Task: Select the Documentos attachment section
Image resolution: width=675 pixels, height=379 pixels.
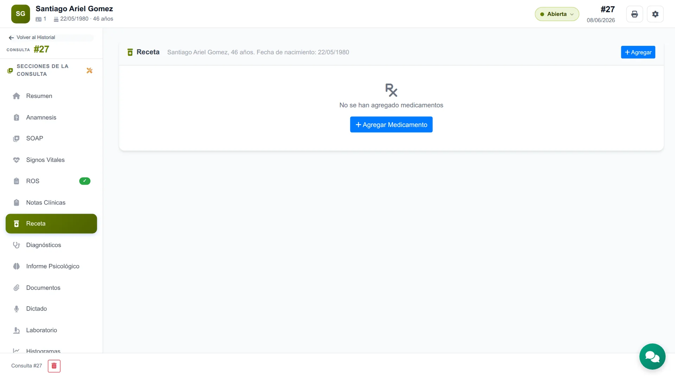Action: coord(51,288)
